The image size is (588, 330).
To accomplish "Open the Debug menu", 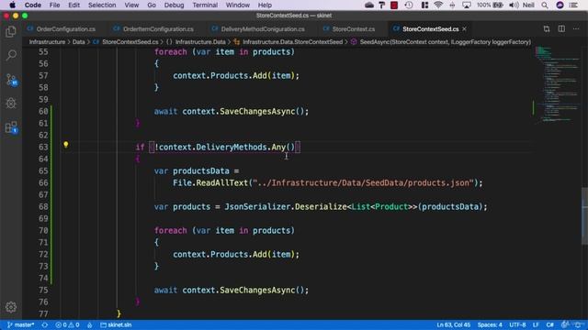I will pyautogui.click(x=174, y=5).
